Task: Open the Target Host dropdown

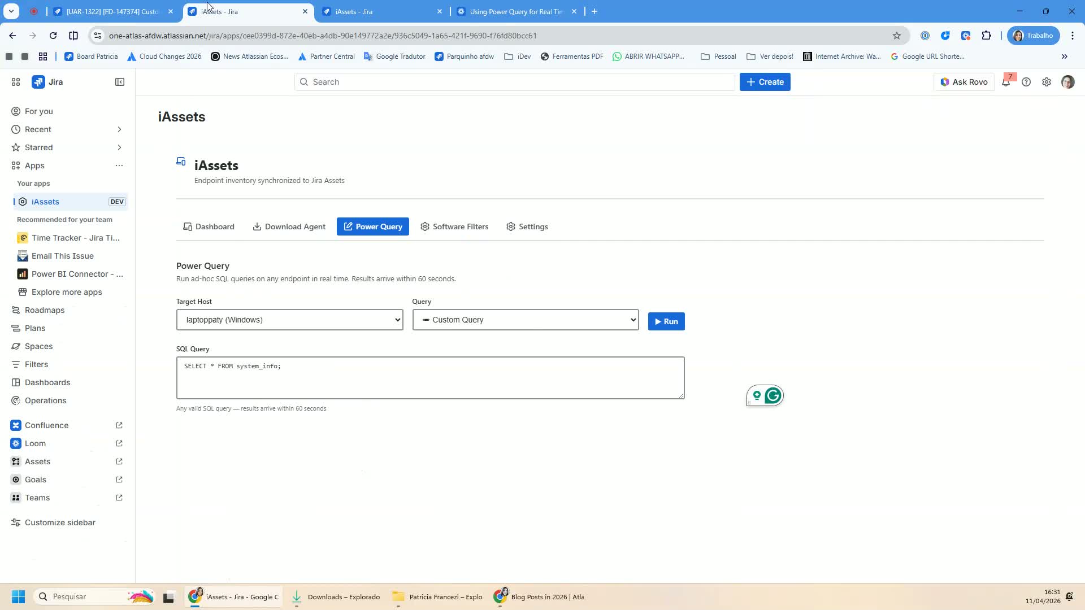Action: 290,320
